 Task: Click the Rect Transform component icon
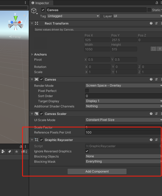pyautogui.click(x=36, y=23)
